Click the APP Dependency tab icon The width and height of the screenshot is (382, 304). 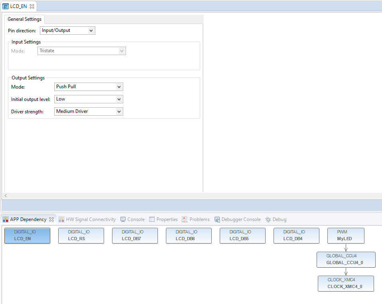click(6, 219)
